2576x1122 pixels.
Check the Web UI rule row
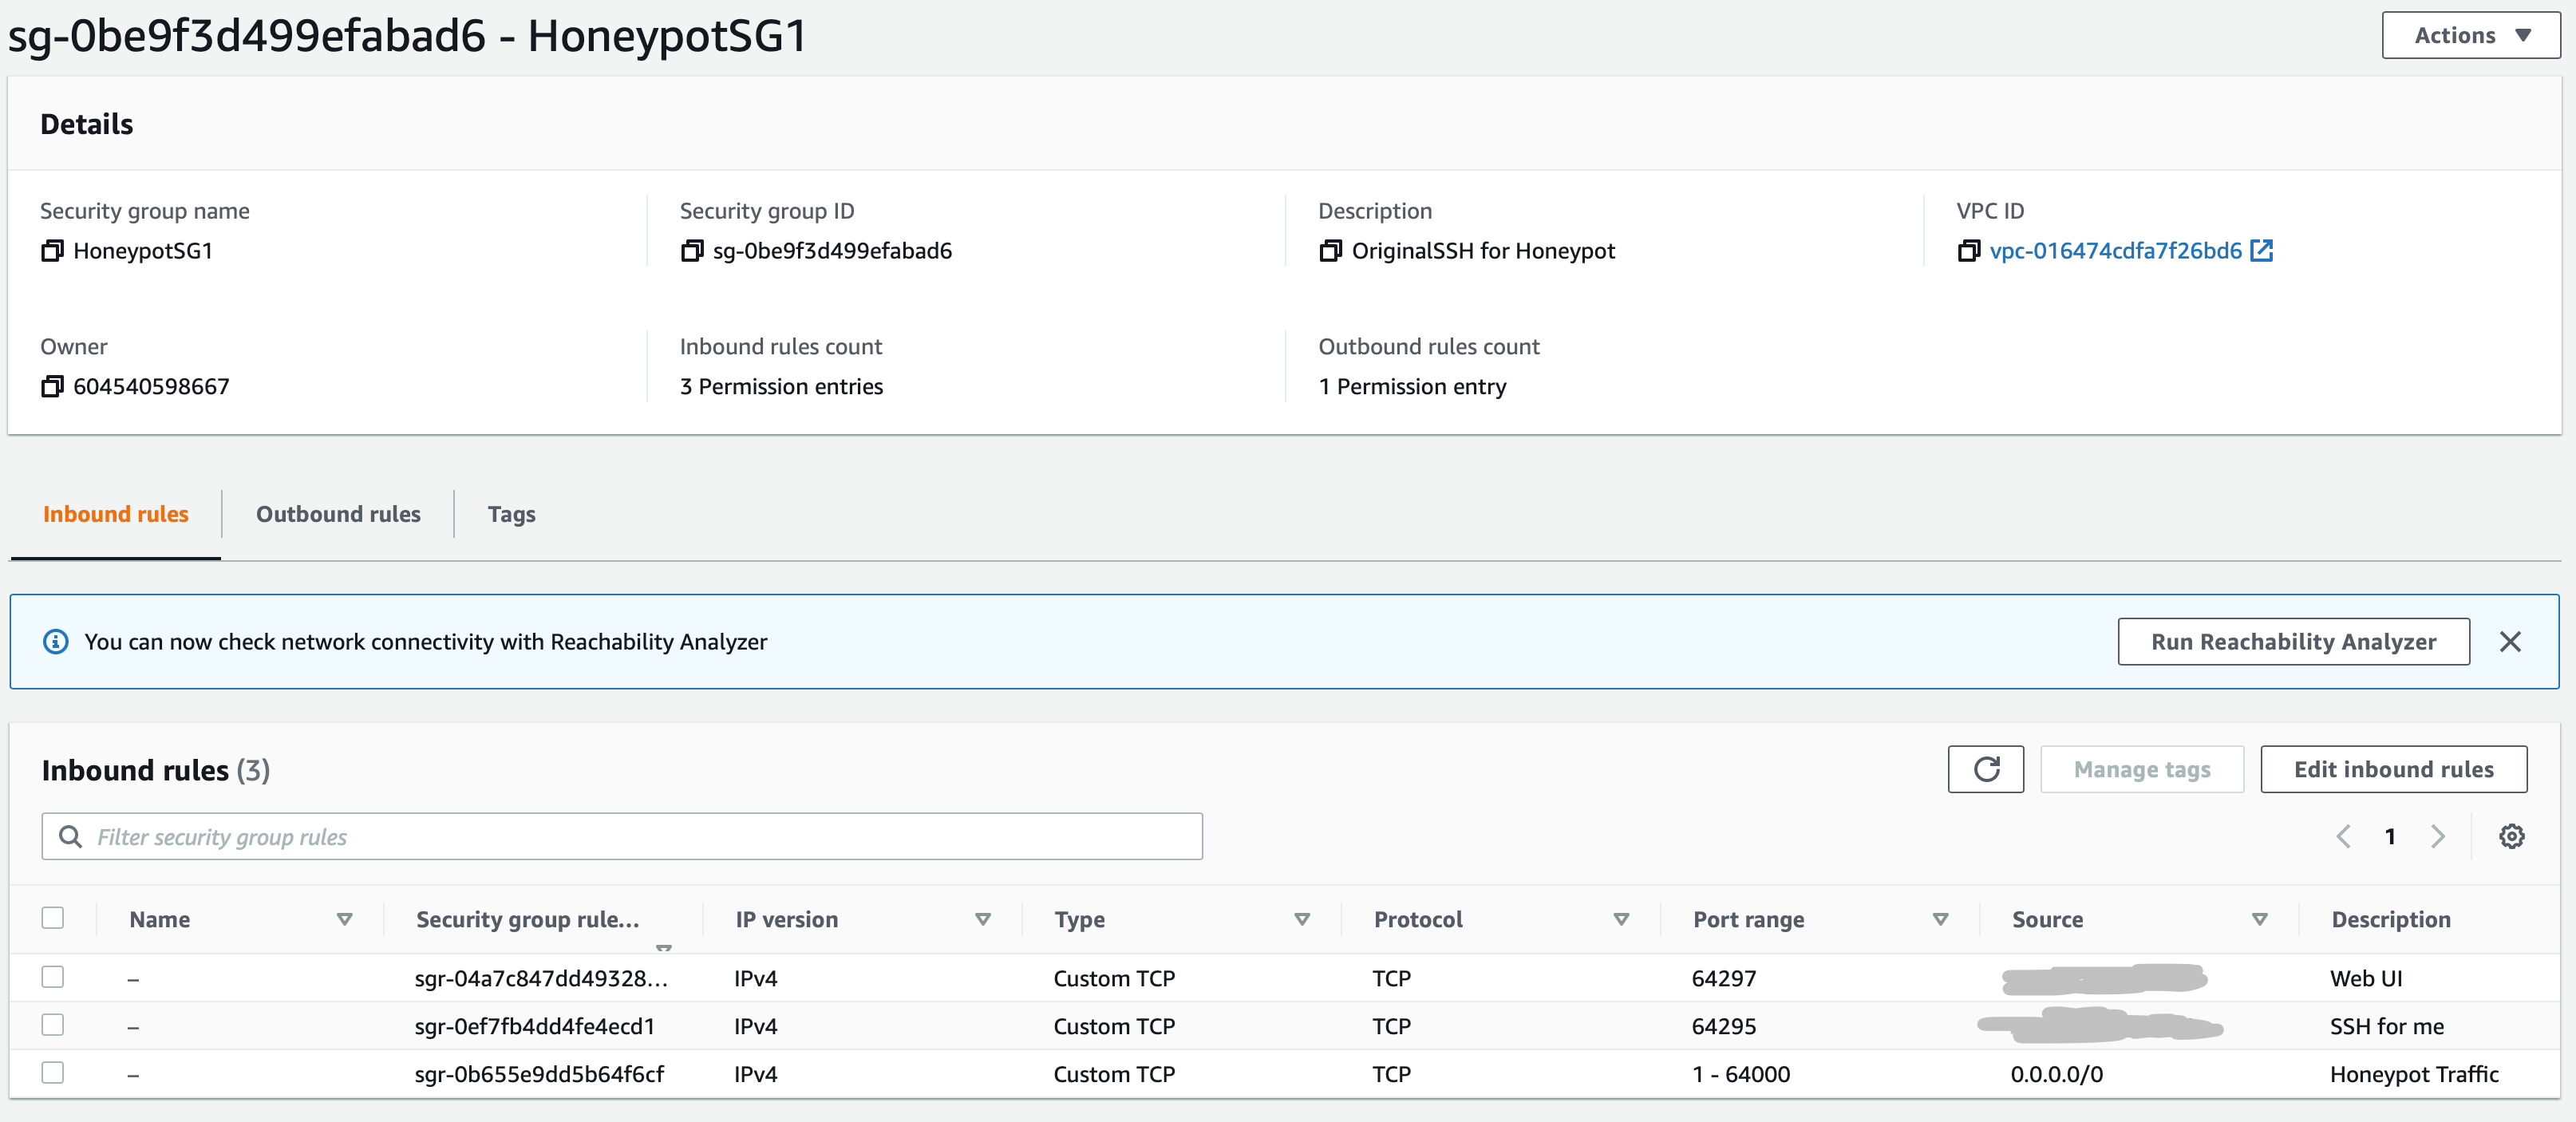pyautogui.click(x=53, y=977)
